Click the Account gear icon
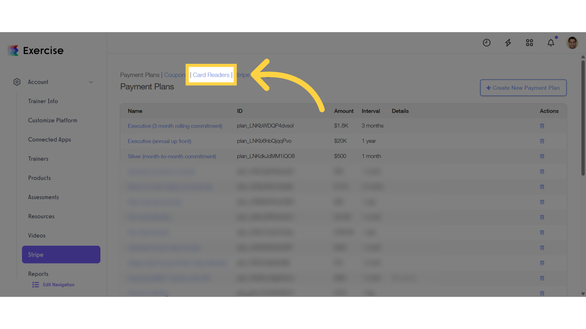This screenshot has width=586, height=329. (x=17, y=82)
